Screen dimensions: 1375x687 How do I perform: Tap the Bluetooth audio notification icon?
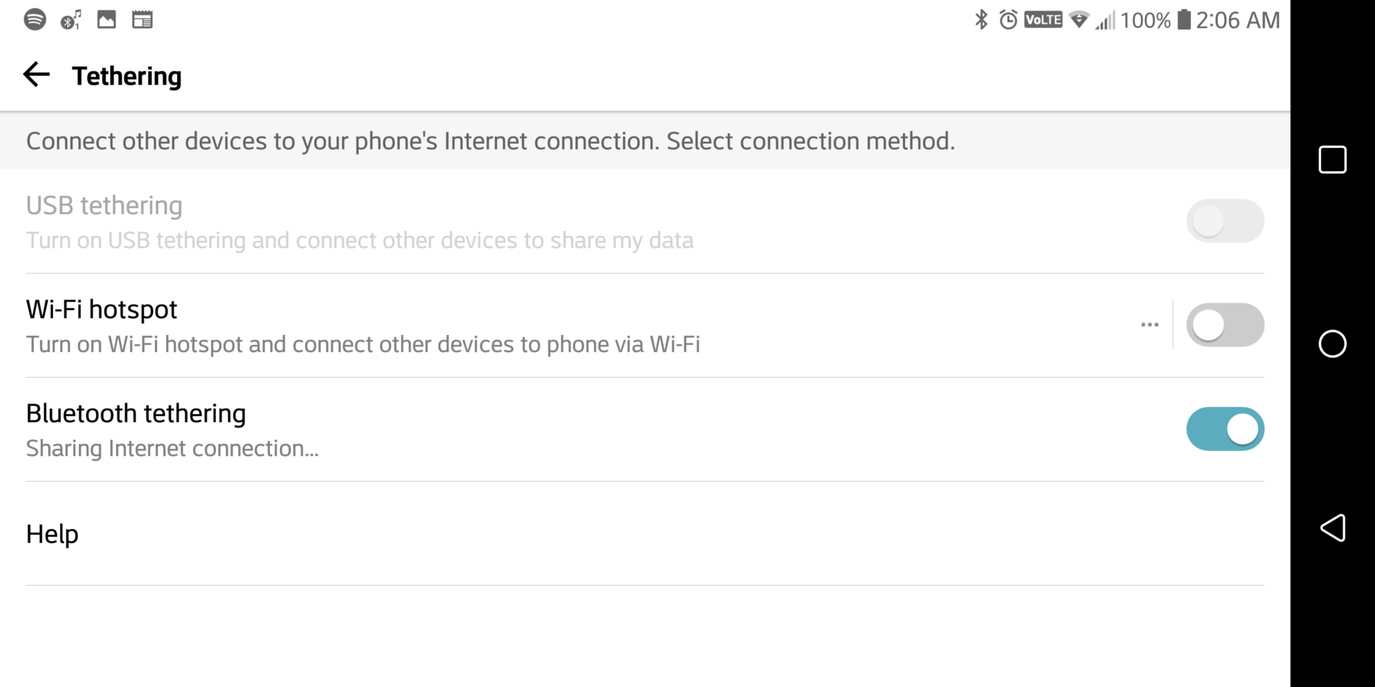(71, 19)
